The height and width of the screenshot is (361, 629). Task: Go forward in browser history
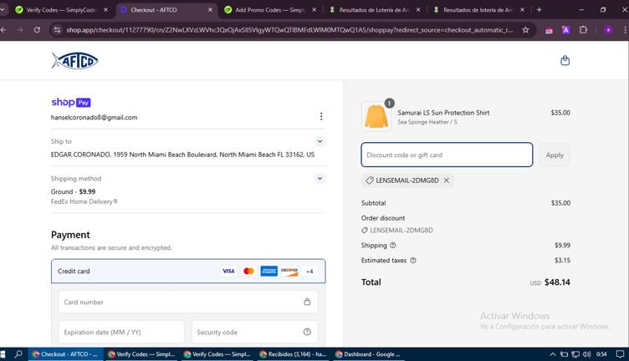(20, 29)
